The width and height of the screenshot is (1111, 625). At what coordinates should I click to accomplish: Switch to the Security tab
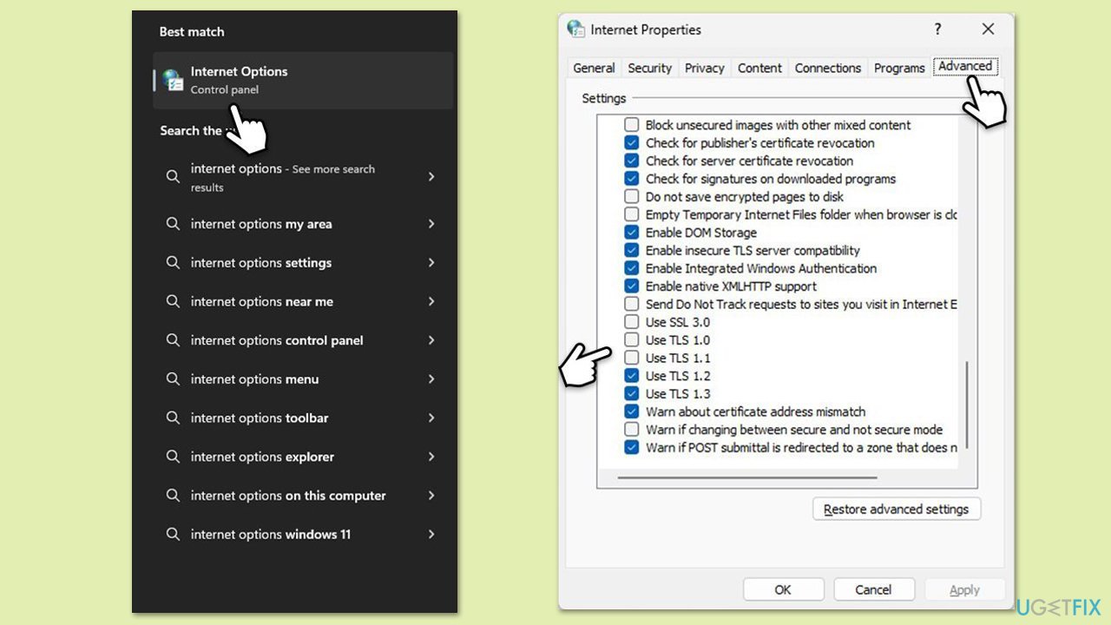pos(649,68)
